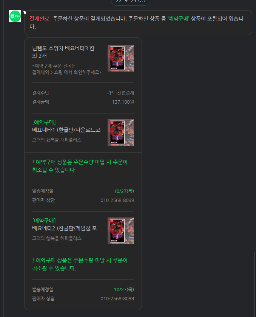The image size is (256, 317).
Task: Open the 베요네타1 product thumbnail
Action: (x=120, y=132)
